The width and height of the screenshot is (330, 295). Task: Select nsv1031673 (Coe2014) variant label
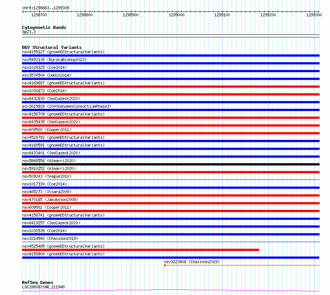44,91
